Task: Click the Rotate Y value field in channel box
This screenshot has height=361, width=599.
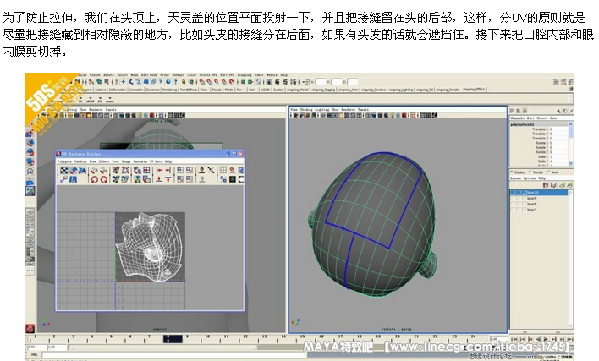Action: [559, 147]
